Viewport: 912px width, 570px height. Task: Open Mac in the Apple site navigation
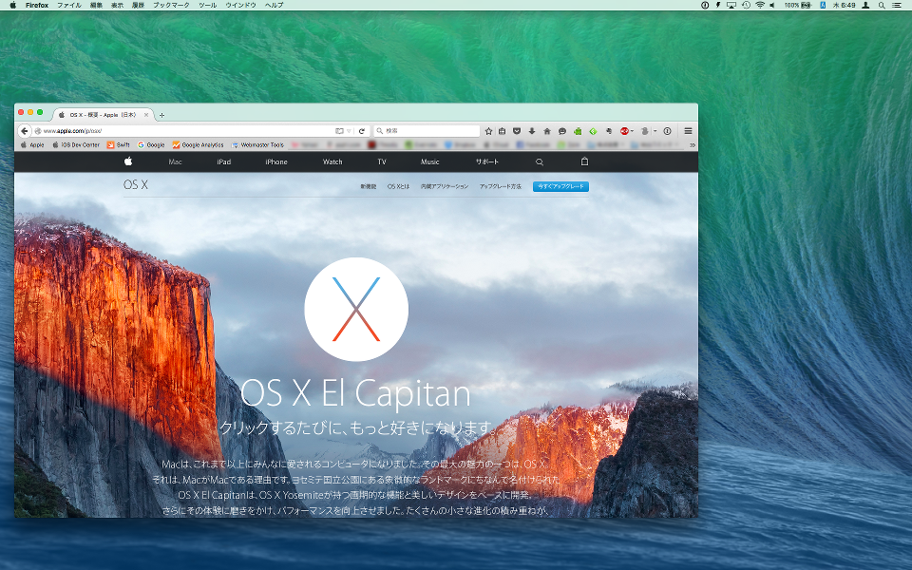tap(175, 161)
